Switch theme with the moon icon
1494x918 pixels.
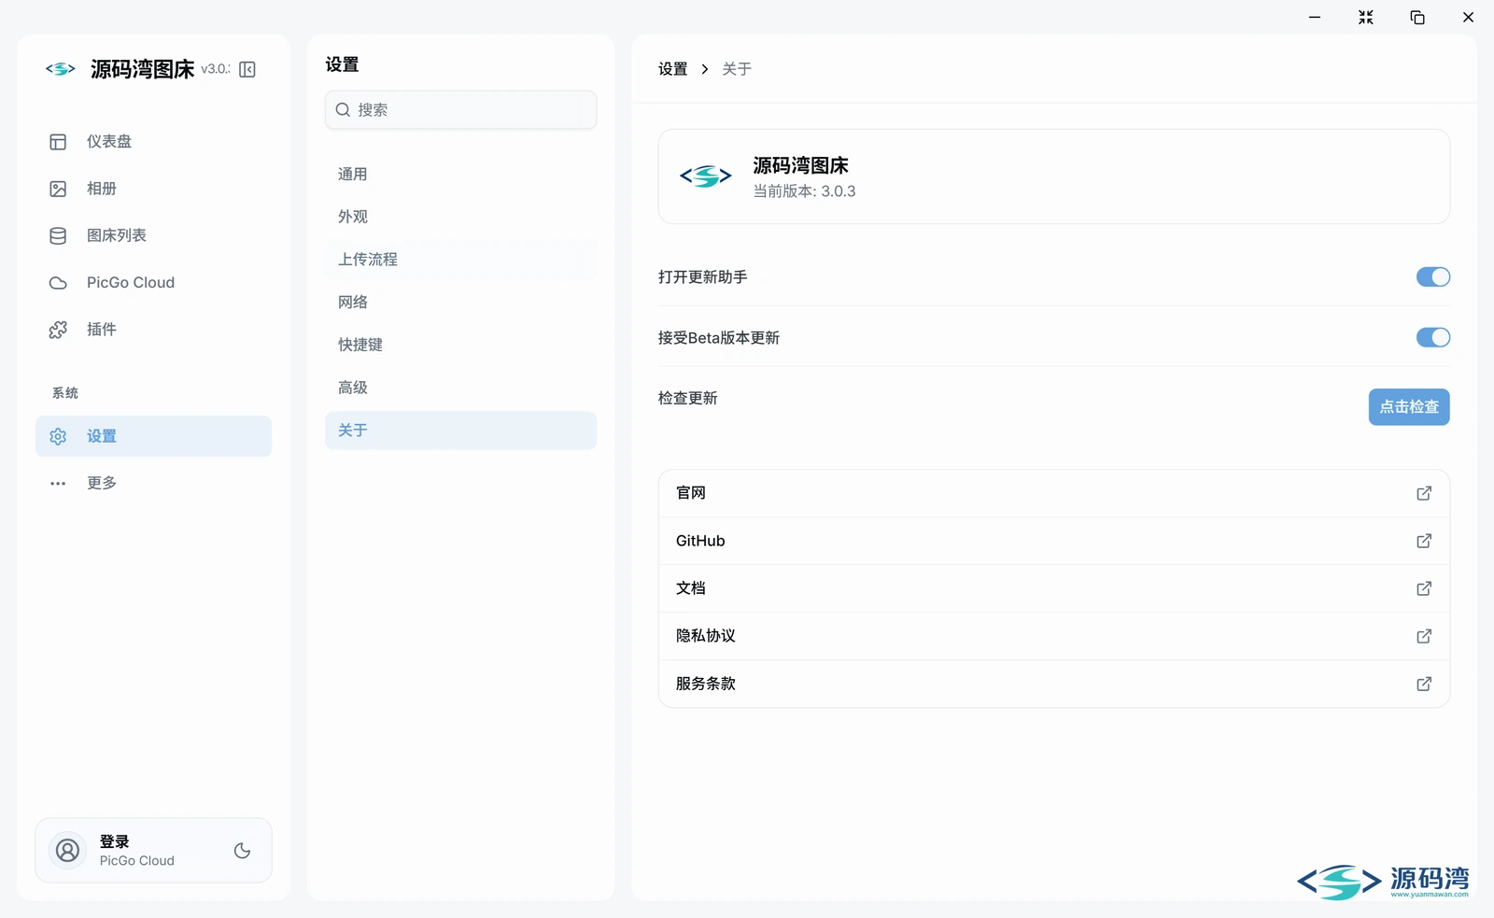[x=242, y=851]
